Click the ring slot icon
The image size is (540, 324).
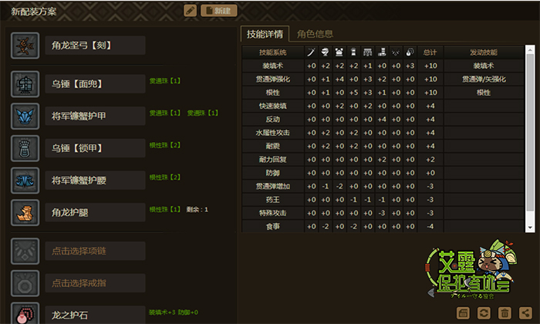[x=25, y=283]
